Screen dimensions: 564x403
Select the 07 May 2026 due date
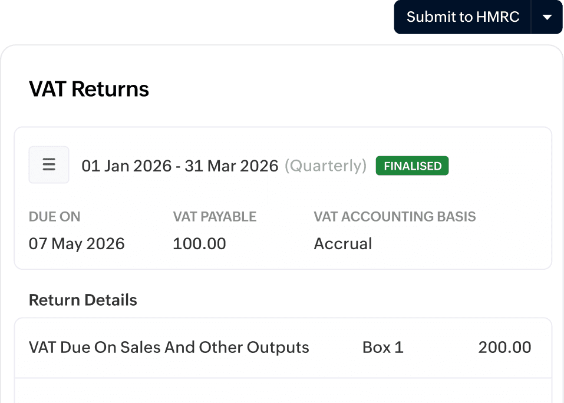coord(77,244)
